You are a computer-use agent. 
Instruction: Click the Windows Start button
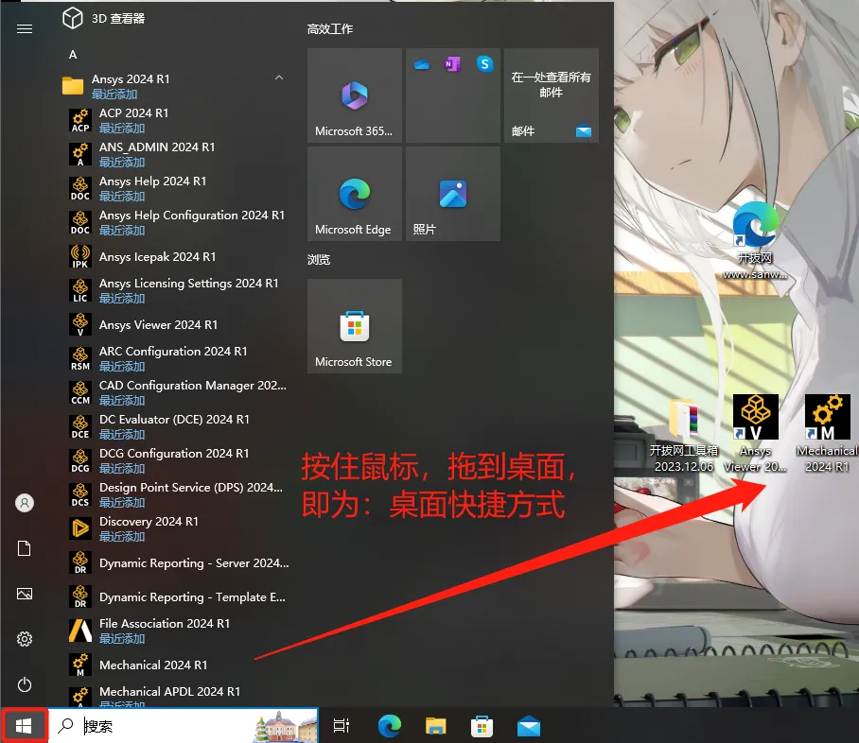point(24,726)
